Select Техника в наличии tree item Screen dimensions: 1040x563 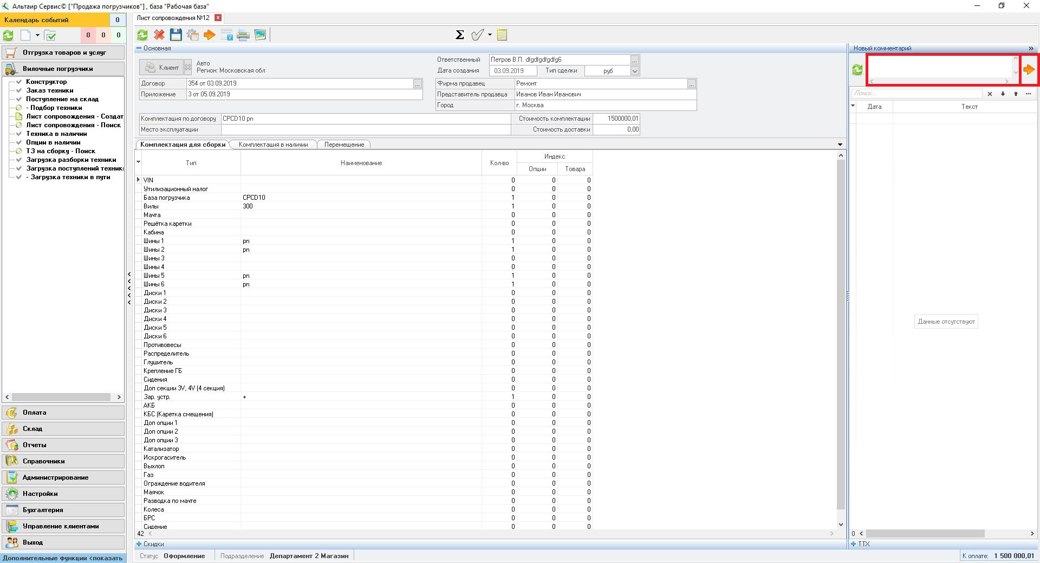(56, 134)
